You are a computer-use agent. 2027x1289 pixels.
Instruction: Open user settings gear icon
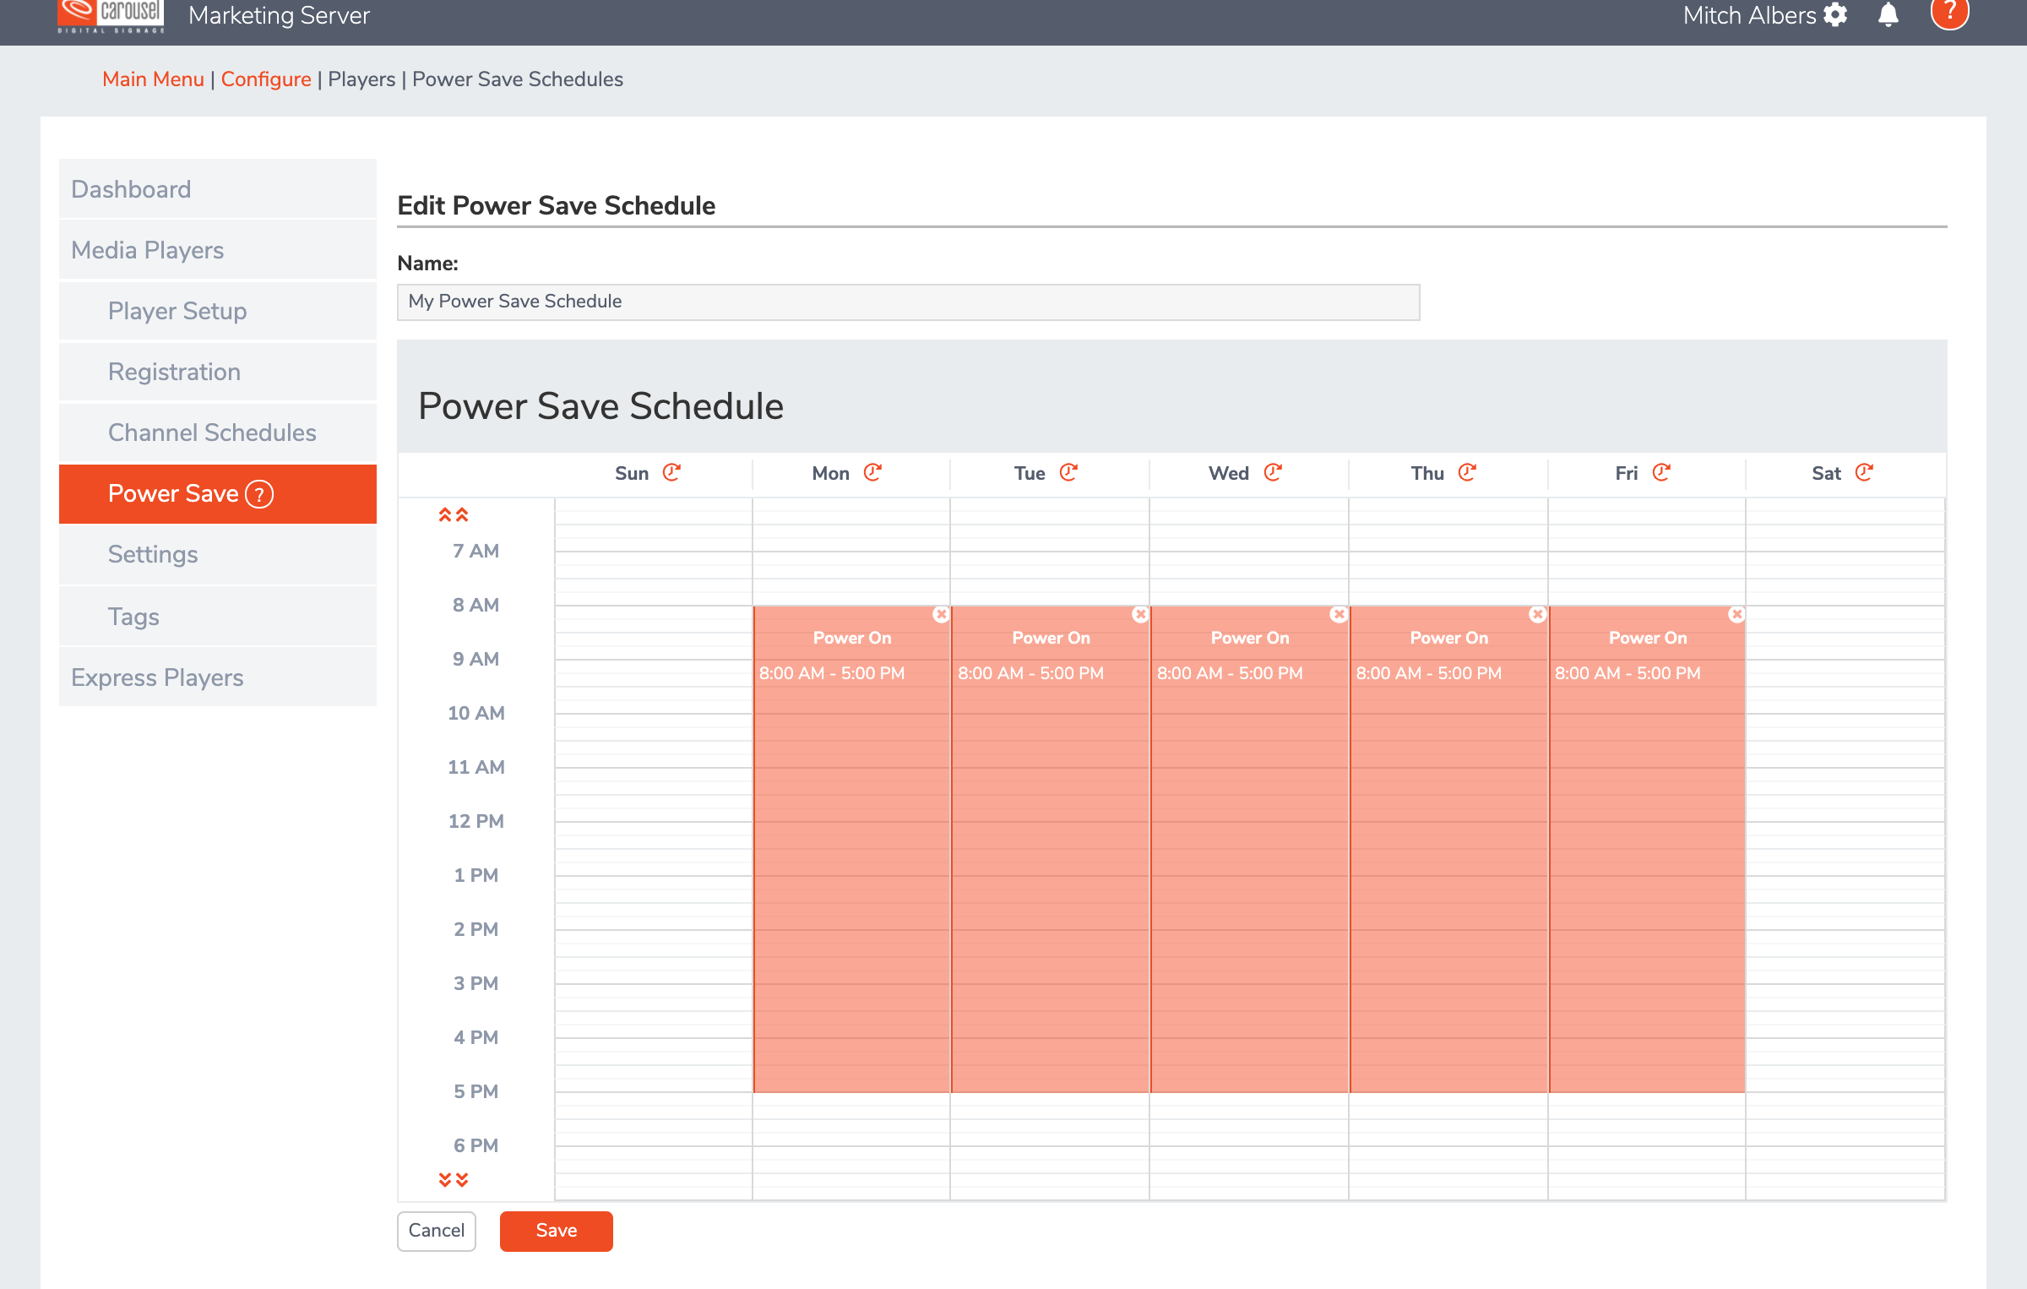point(1835,15)
